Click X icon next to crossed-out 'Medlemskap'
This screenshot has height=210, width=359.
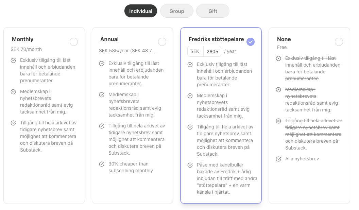coord(278,90)
